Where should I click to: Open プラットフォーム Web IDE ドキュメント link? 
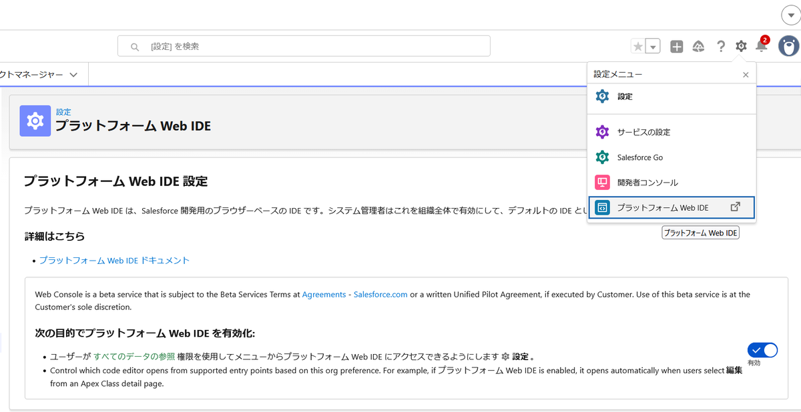point(114,261)
